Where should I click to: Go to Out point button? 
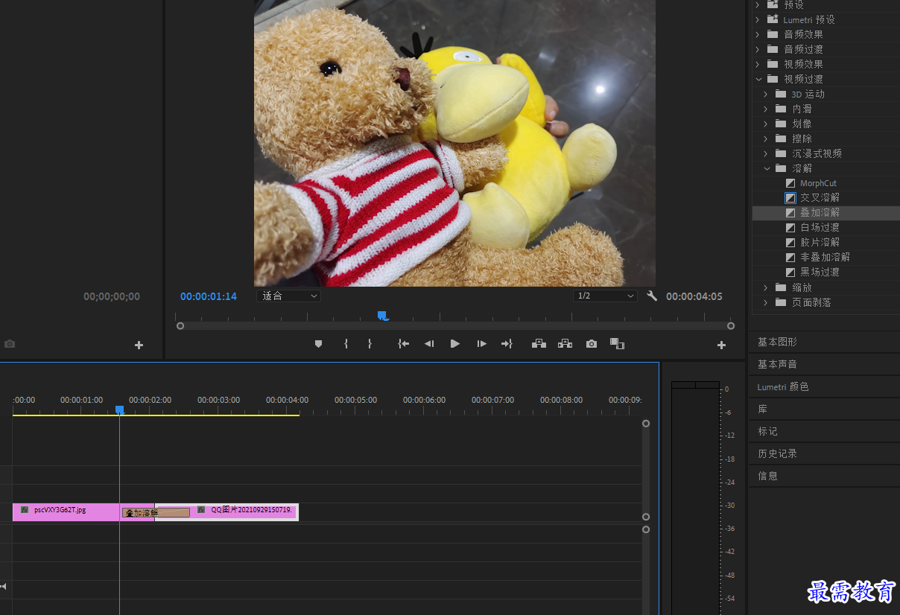(x=507, y=344)
